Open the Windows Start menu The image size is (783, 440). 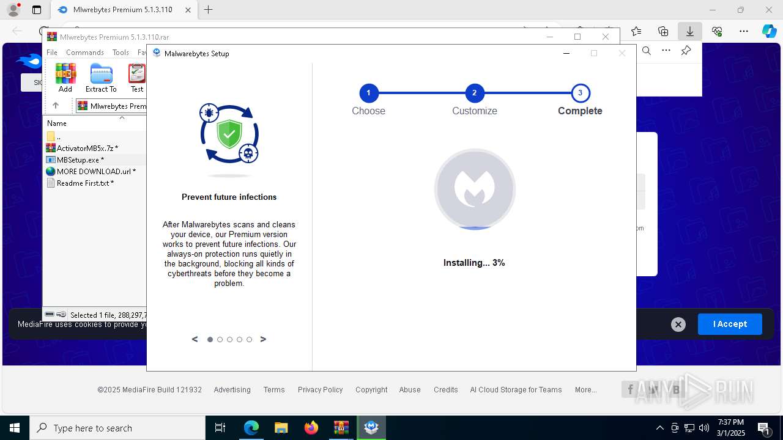tap(15, 428)
